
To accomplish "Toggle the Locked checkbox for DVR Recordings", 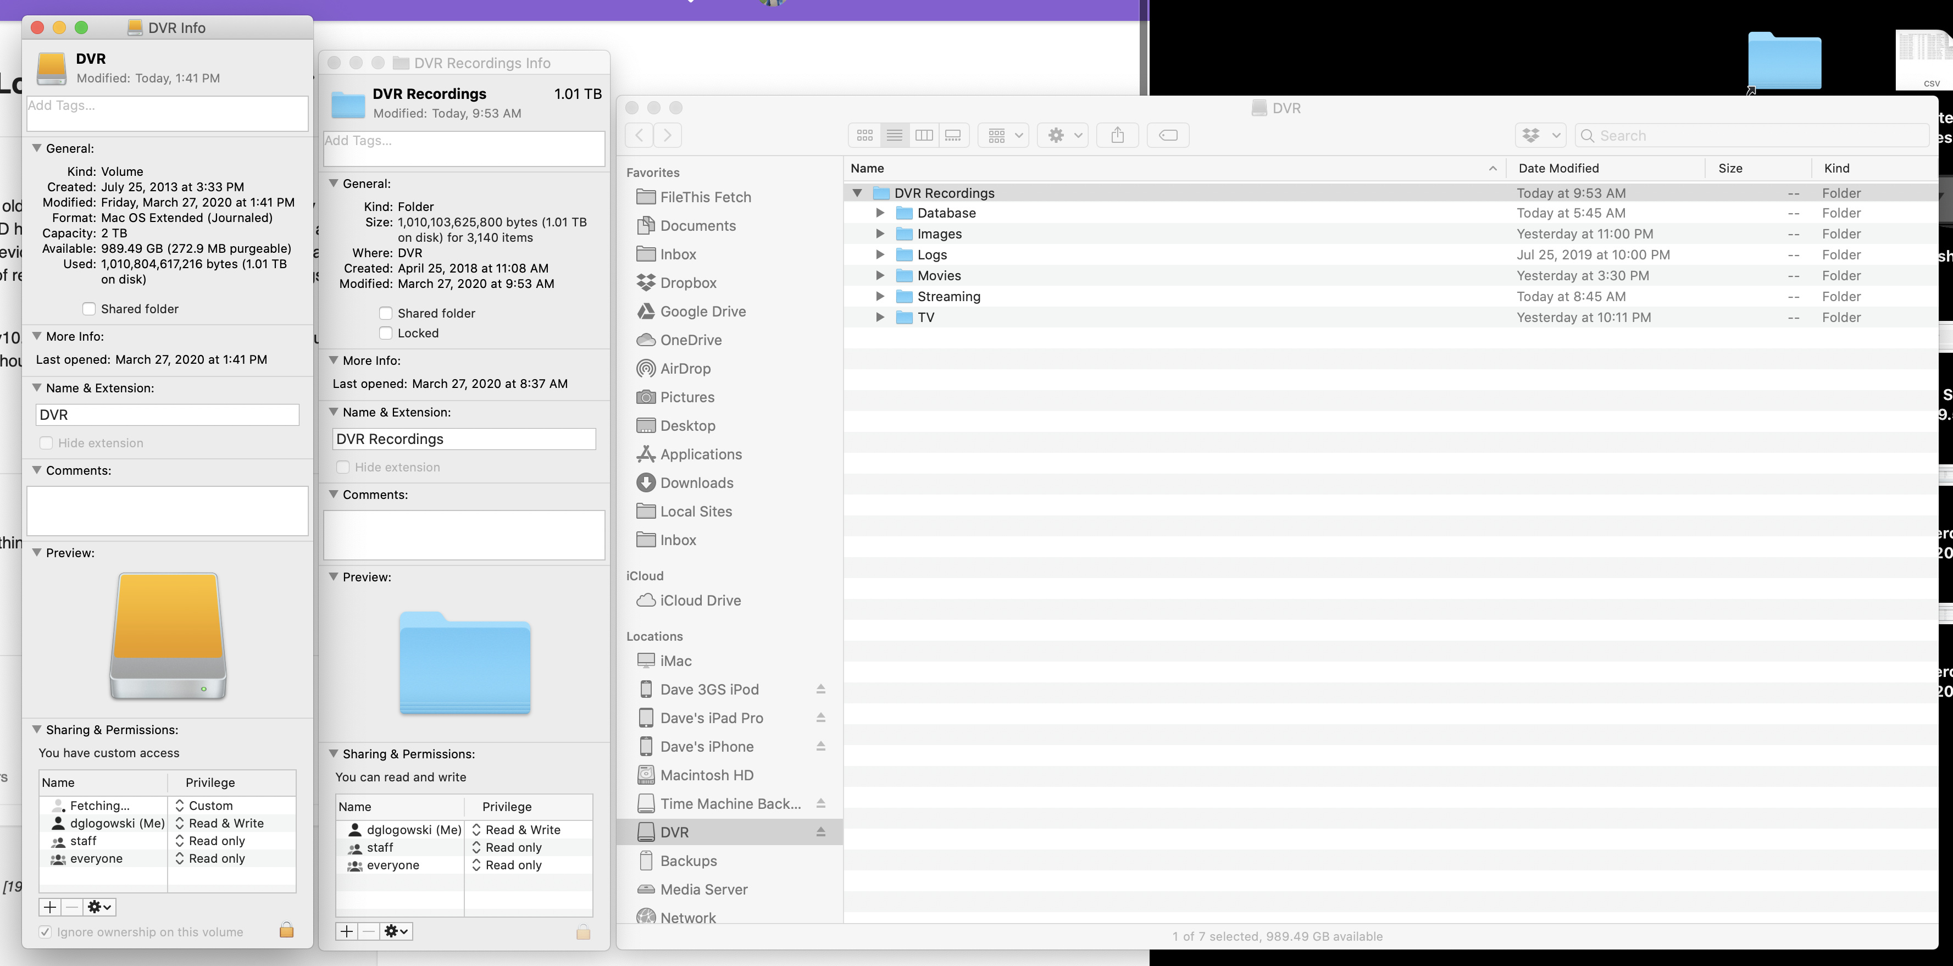I will click(386, 333).
